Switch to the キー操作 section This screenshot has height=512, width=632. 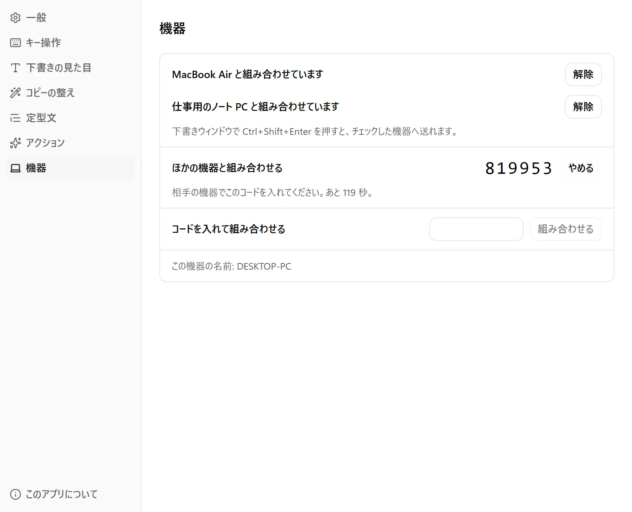click(70, 43)
